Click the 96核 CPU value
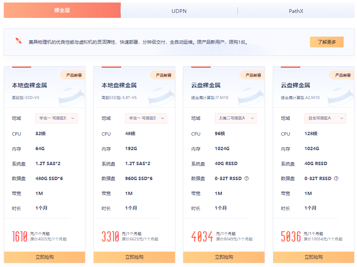 pos(220,133)
